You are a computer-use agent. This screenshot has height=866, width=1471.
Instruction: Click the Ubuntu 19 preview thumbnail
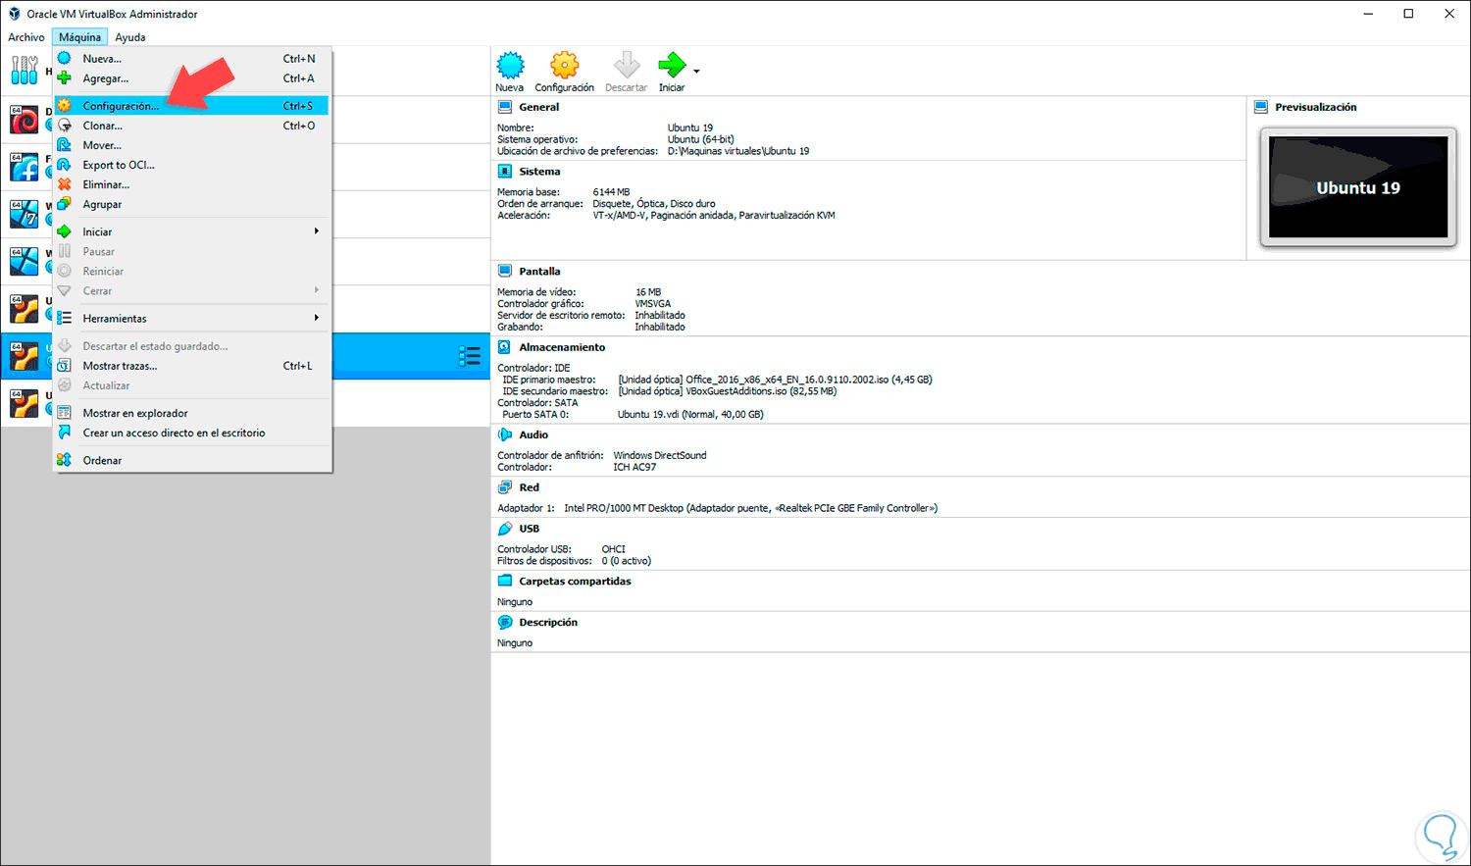(1358, 187)
